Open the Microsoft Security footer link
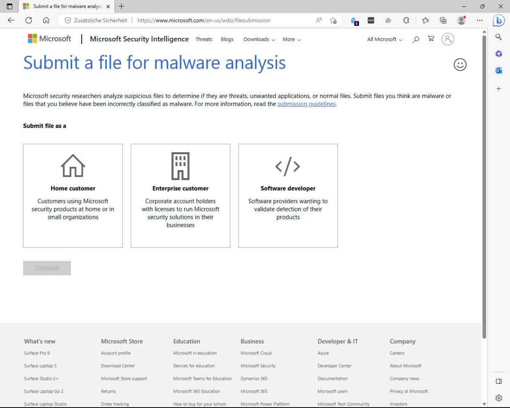The image size is (510, 408). 258,366
